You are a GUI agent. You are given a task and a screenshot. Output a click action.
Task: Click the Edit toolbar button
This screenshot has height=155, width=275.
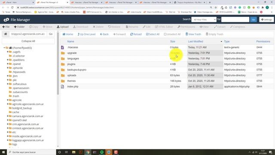click(x=147, y=27)
